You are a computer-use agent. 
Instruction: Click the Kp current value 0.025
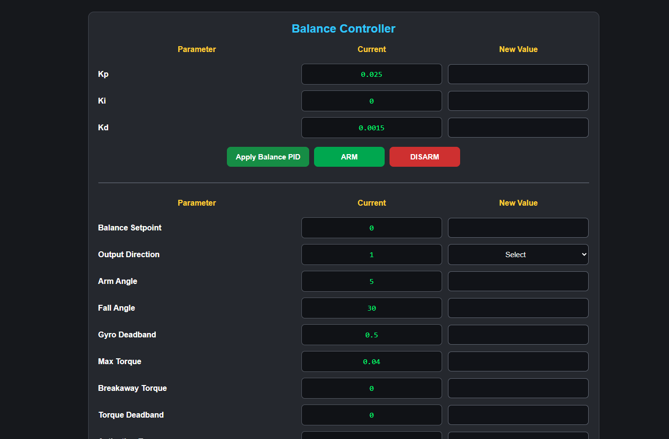tap(372, 74)
